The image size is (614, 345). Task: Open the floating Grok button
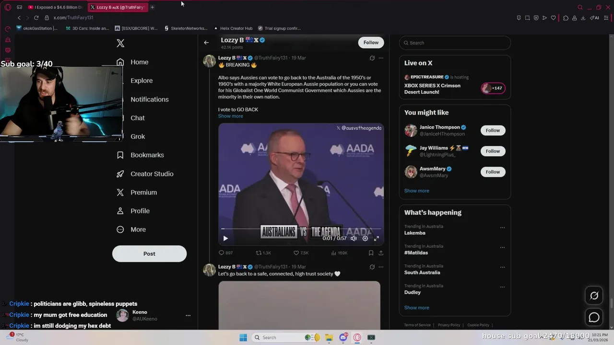(x=594, y=296)
